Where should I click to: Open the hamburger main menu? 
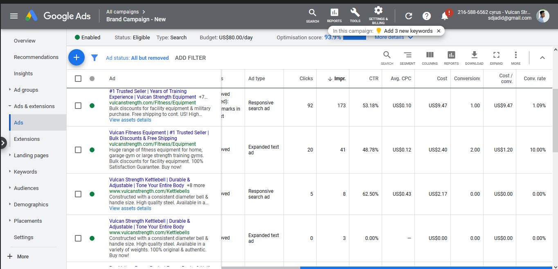pyautogui.click(x=14, y=16)
